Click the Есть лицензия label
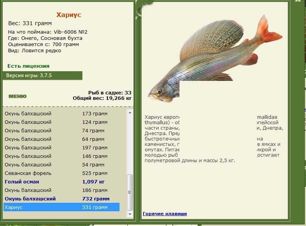This screenshot has width=306, height=226. click(29, 66)
